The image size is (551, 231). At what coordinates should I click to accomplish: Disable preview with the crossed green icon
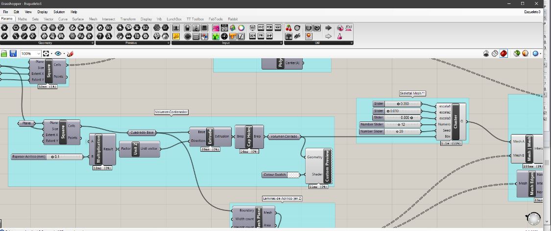pos(517,53)
